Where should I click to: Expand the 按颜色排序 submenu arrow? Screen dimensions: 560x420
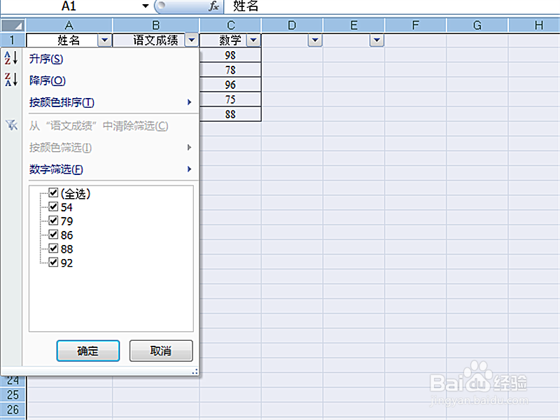[189, 102]
